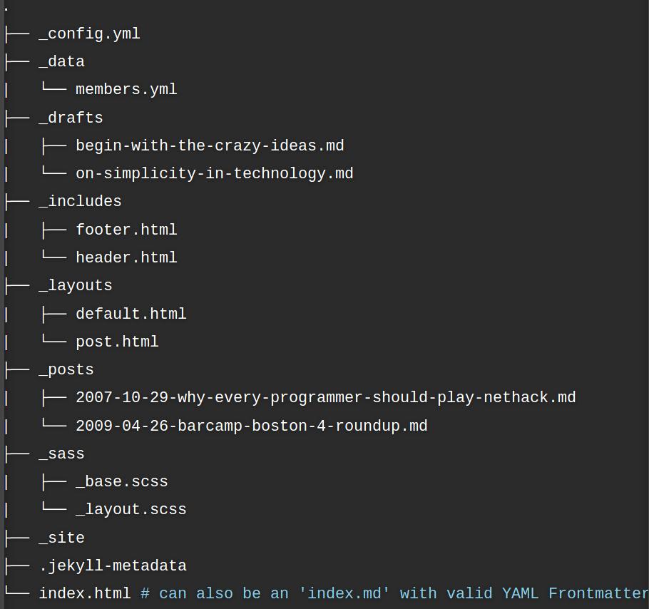Viewport: 649px width, 609px height.
Task: Select the _data folder name
Action: point(61,61)
